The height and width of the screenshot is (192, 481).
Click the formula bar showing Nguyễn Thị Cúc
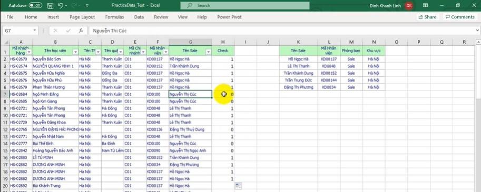282,31
